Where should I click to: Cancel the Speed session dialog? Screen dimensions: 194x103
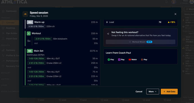(x=139, y=91)
